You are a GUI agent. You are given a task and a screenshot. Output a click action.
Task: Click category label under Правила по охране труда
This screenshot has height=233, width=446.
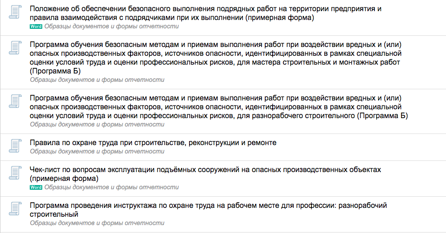coord(97,152)
